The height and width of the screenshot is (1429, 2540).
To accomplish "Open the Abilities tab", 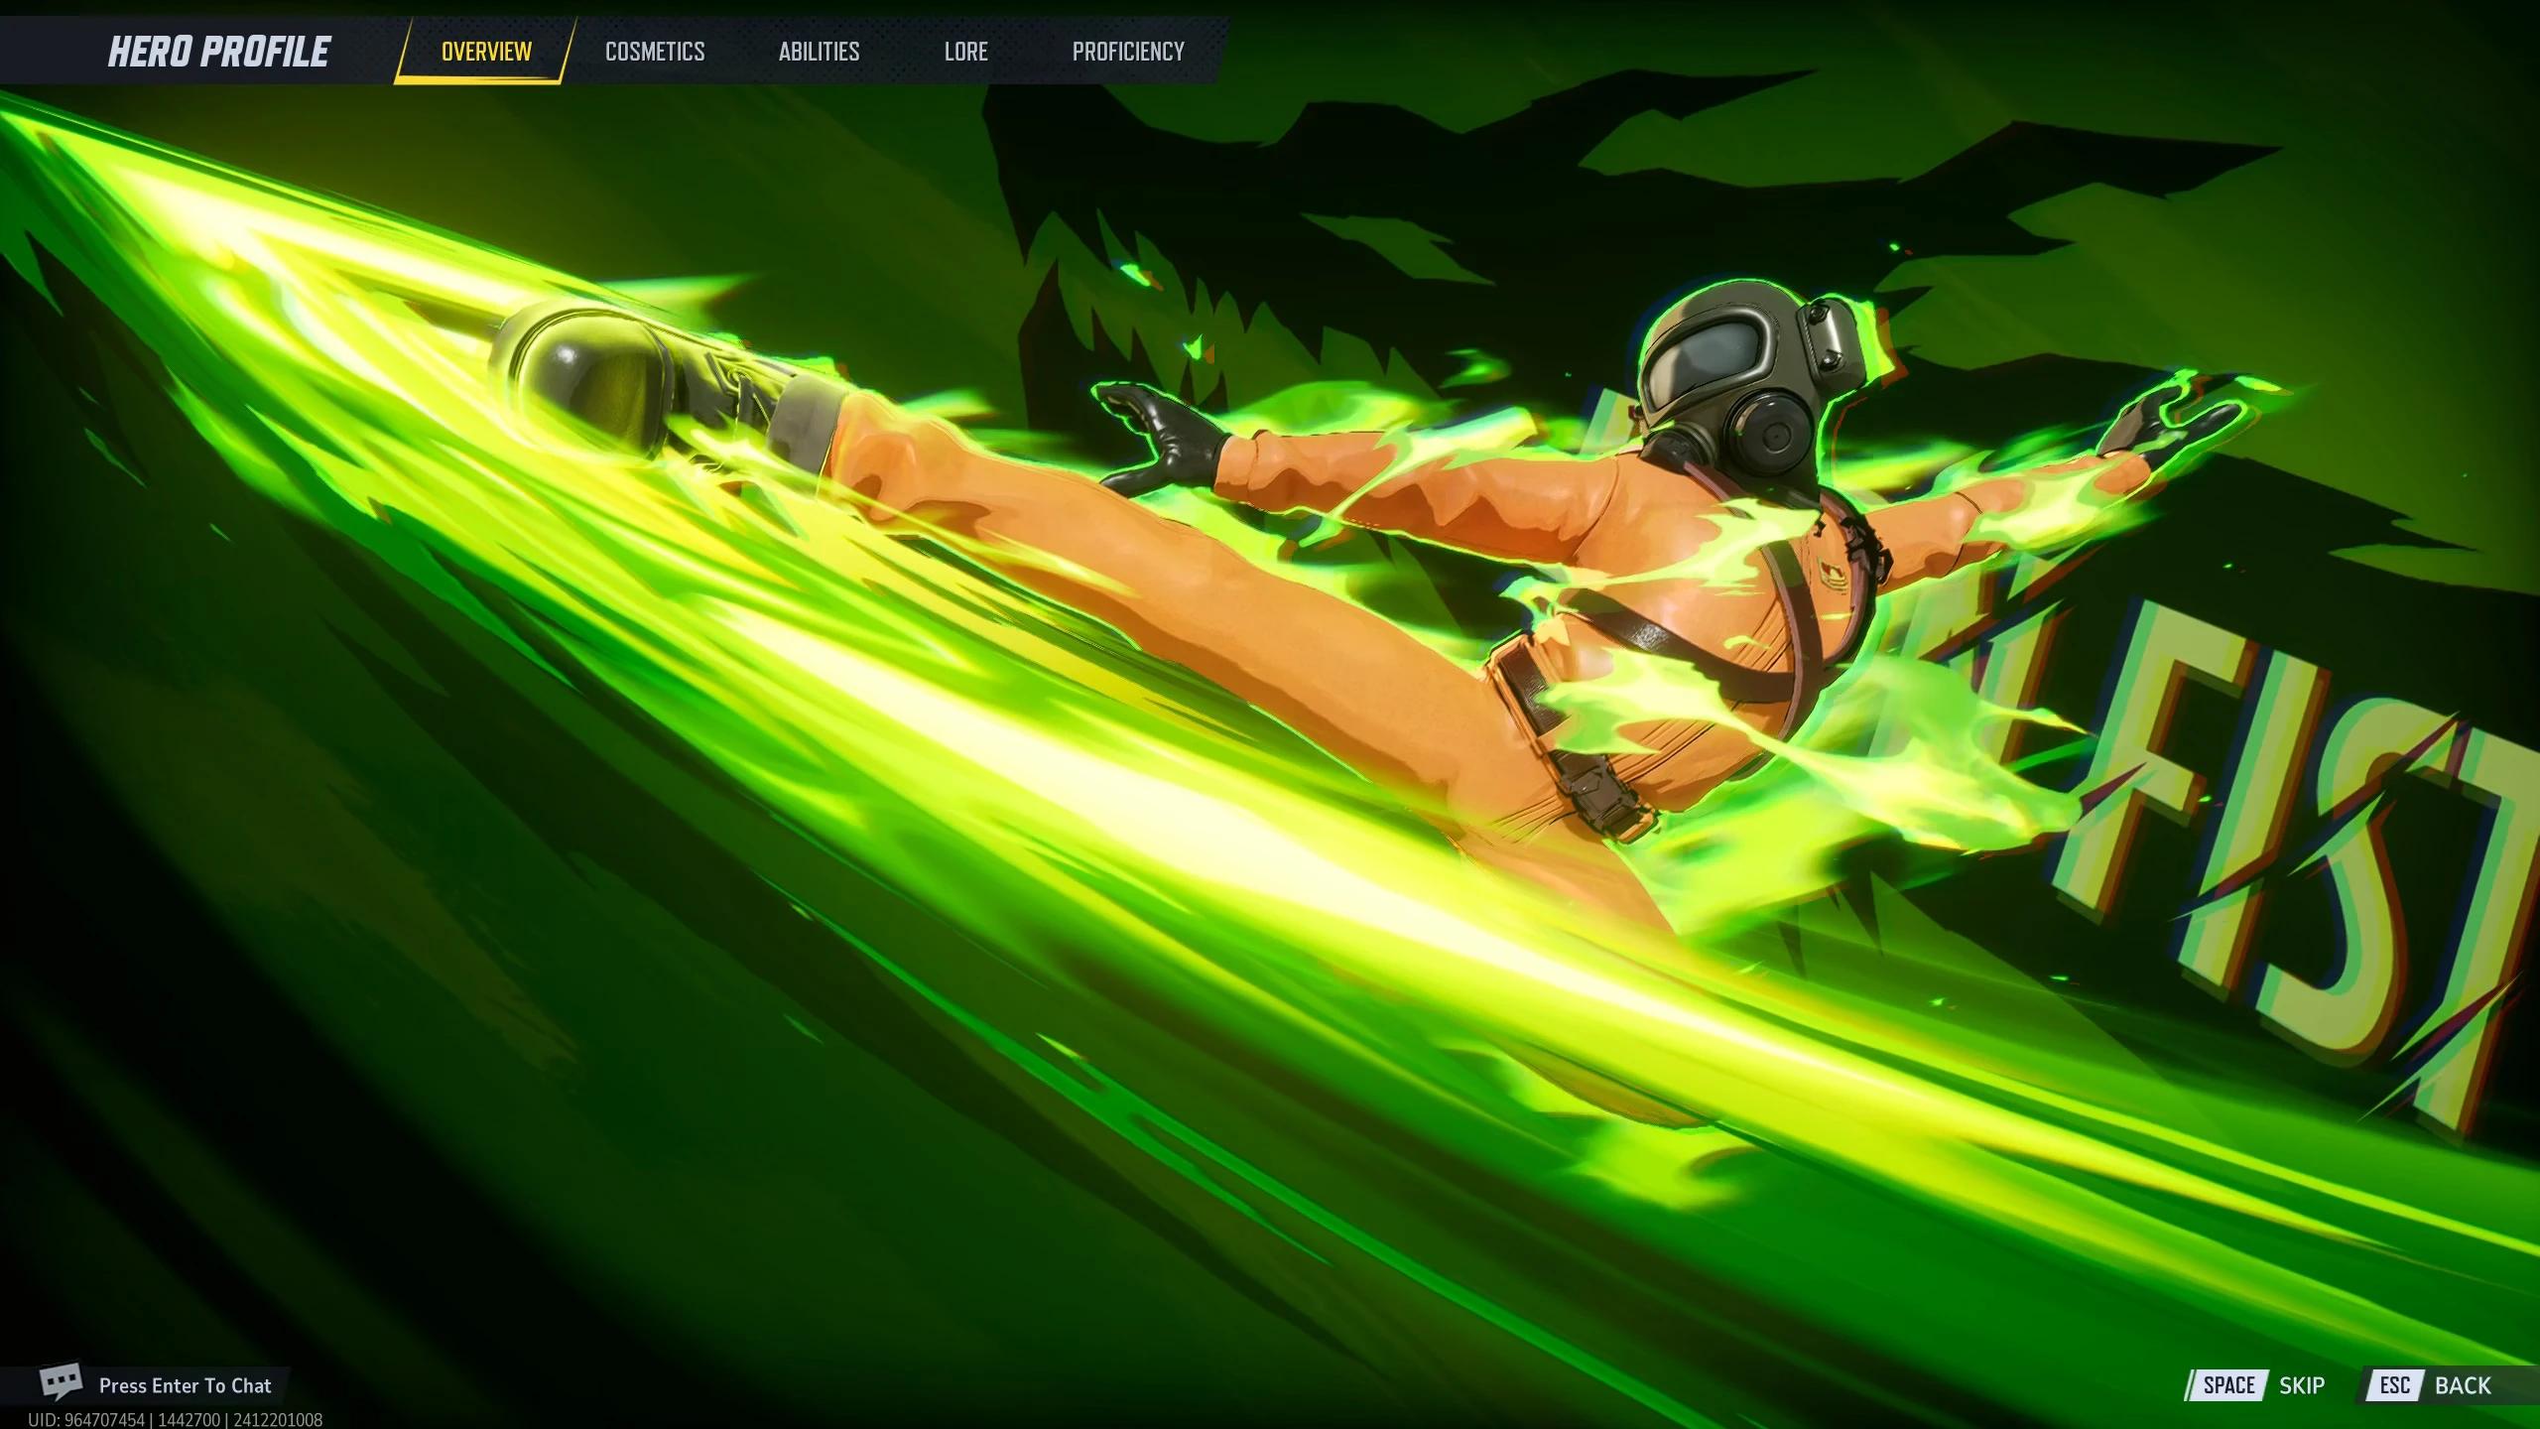I will pyautogui.click(x=819, y=52).
